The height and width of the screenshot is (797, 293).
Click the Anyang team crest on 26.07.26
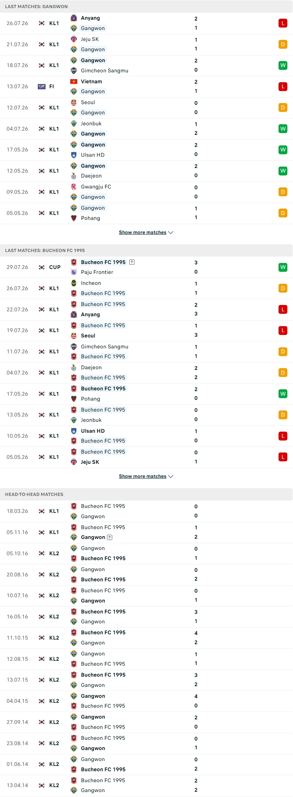pos(74,18)
